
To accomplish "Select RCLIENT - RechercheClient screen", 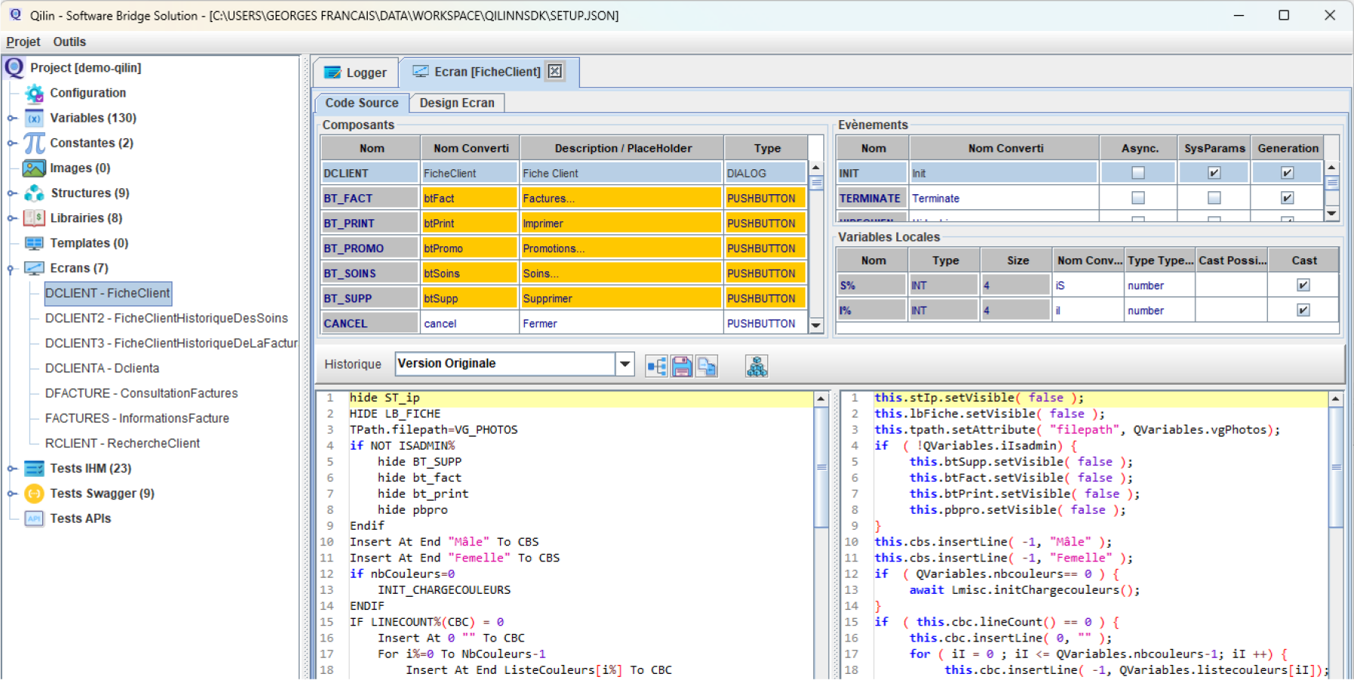I will pos(122,444).
